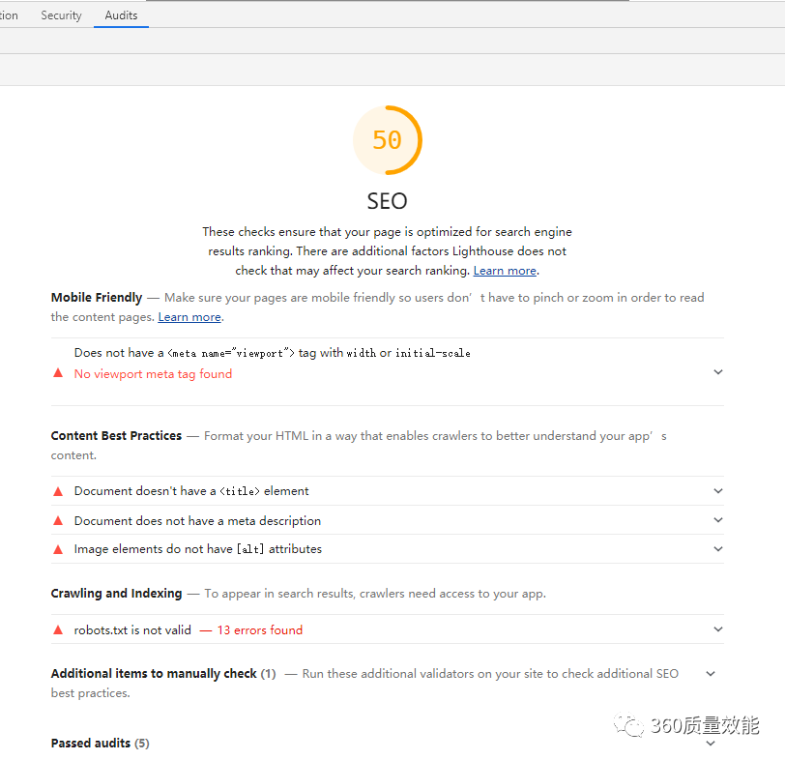The height and width of the screenshot is (760, 785).
Task: Click the SEO score gauge showing 50
Action: click(x=387, y=140)
